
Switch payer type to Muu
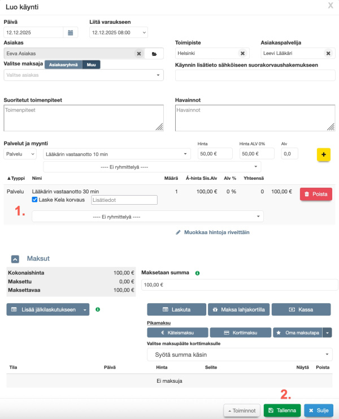(x=91, y=64)
